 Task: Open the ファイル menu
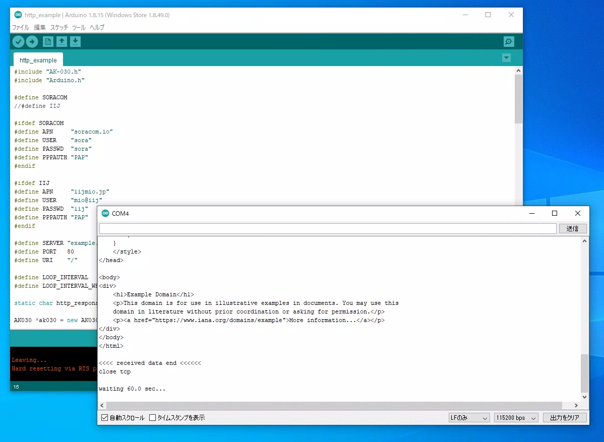coord(20,27)
